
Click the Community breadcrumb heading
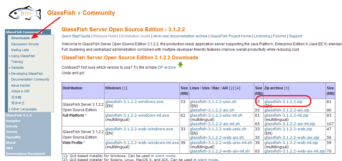(x=99, y=13)
